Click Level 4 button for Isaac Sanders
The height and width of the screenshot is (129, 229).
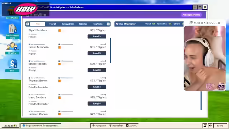pyautogui.click(x=97, y=104)
